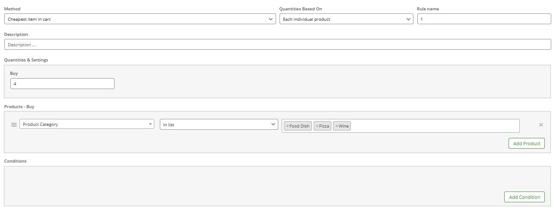Click the Add Product button
Viewport: 553px width, 214px height.
pyautogui.click(x=526, y=144)
